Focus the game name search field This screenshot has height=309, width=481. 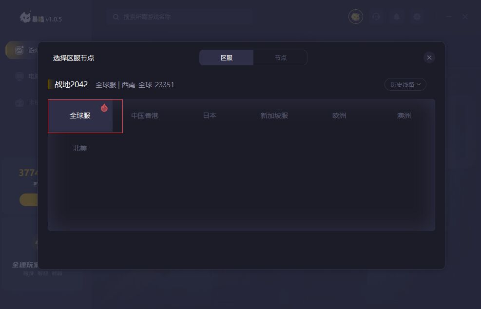click(179, 17)
